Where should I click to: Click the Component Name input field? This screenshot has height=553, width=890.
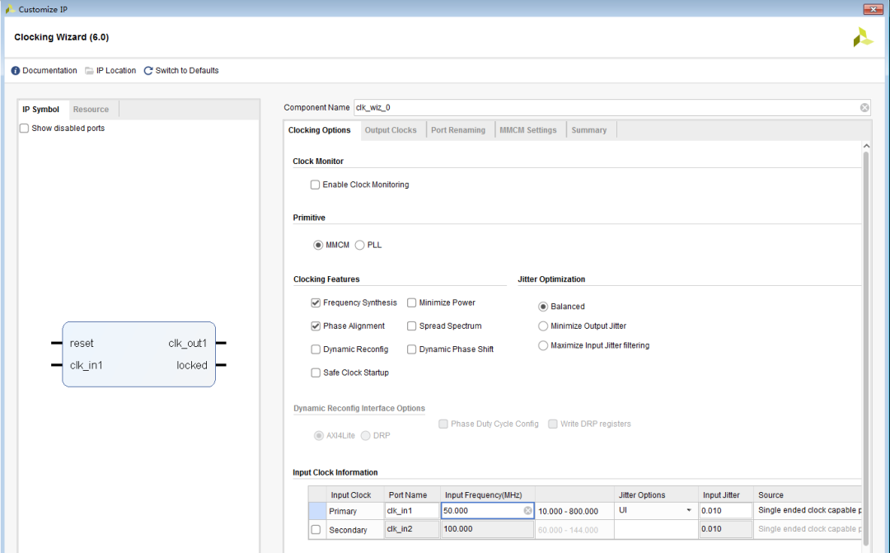(611, 107)
